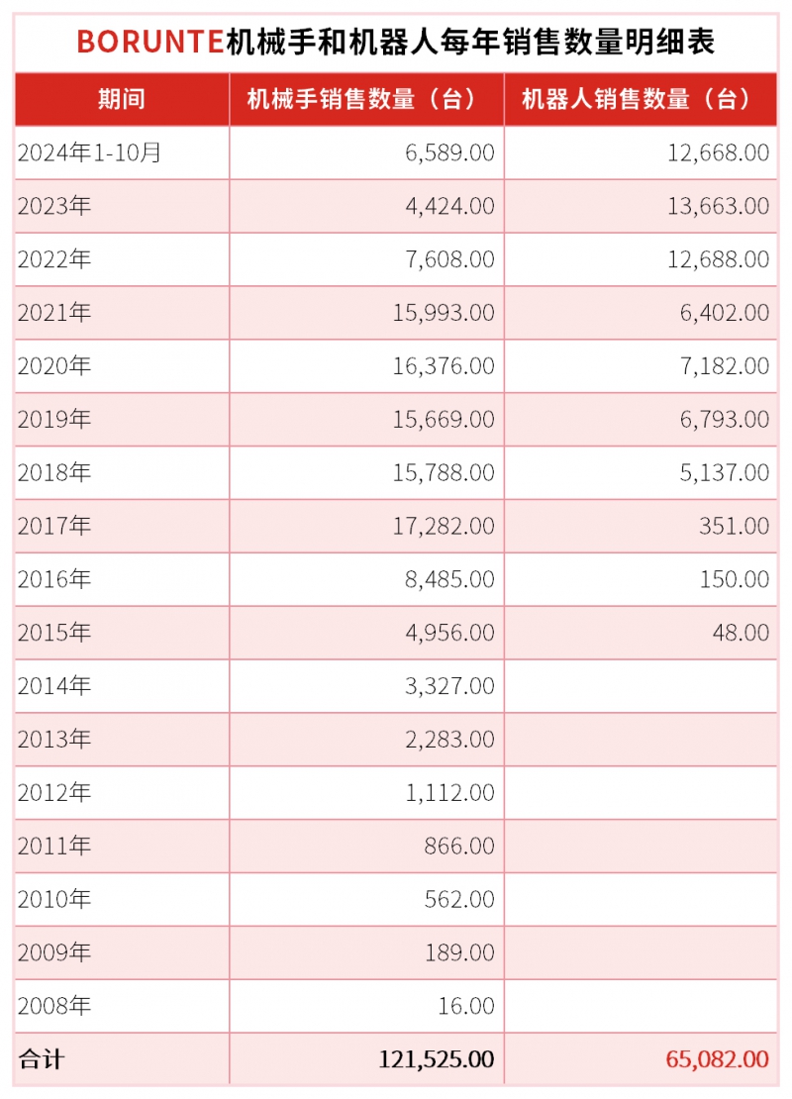
Task: Select the 15,993.00 manipulator sales cell
Action: tap(443, 313)
